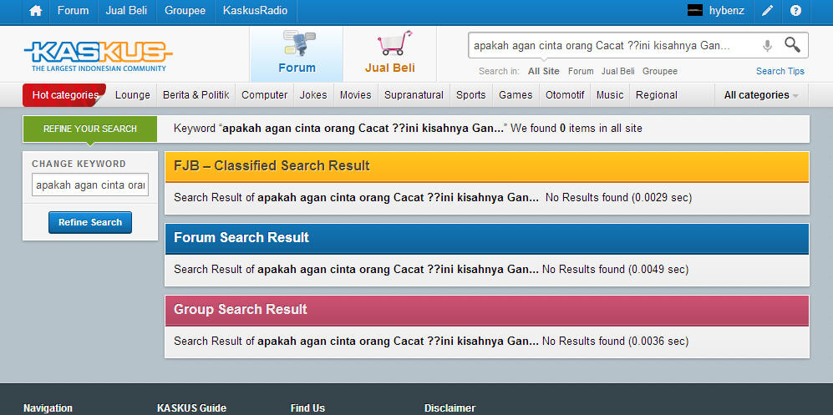The width and height of the screenshot is (833, 415).
Task: Open the Games category
Action: [x=516, y=95]
